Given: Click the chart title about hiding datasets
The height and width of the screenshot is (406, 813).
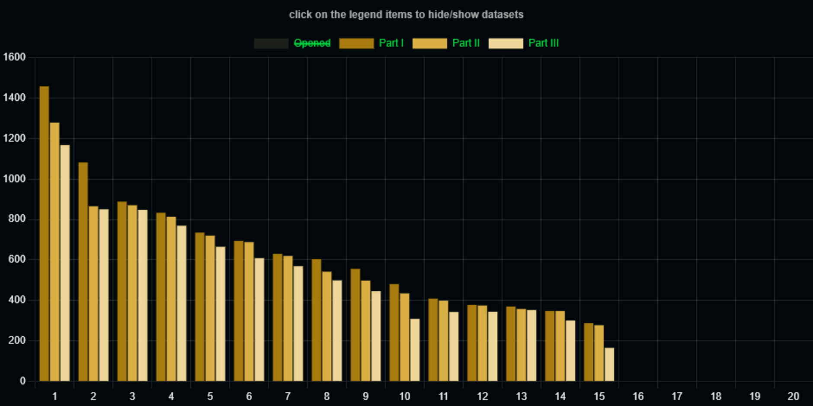Looking at the screenshot, I should pos(406,15).
